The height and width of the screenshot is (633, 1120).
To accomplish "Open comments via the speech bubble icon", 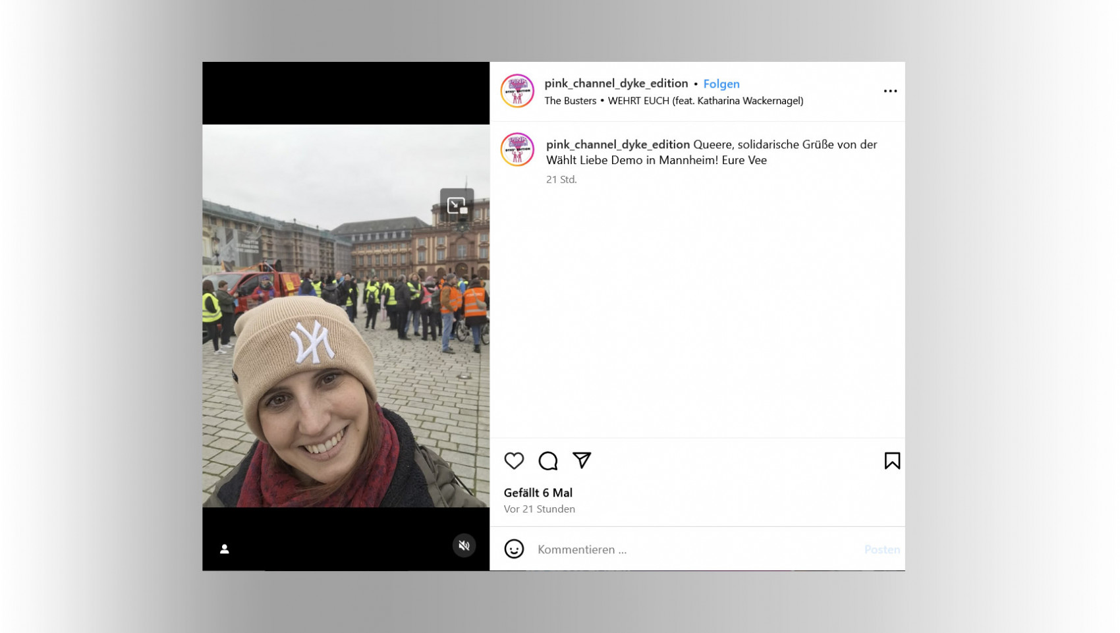I will tap(547, 460).
